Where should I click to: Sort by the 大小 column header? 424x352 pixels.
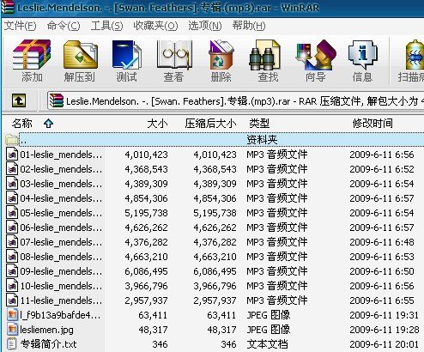pos(157,124)
